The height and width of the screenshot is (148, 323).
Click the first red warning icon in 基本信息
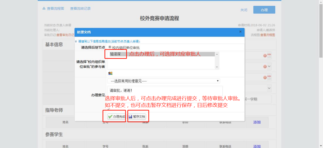(265, 56)
